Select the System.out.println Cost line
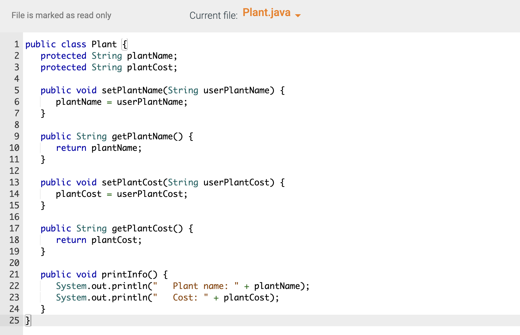 pos(166,297)
